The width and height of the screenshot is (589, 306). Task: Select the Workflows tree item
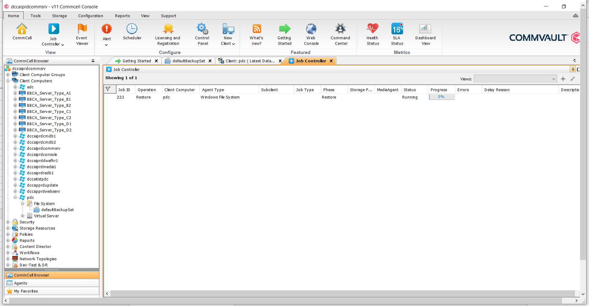(x=29, y=253)
